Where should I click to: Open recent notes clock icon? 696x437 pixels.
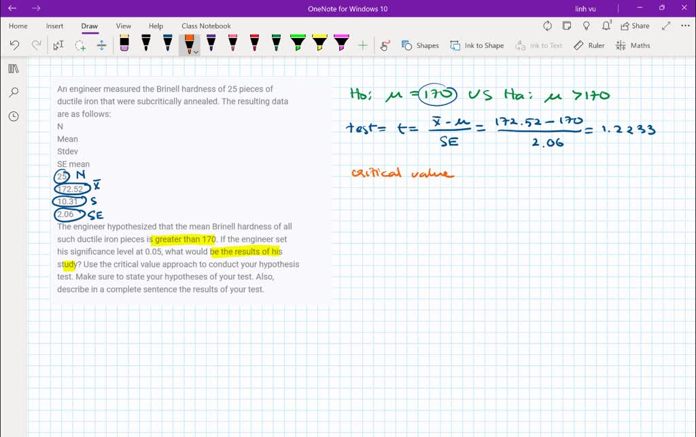[x=14, y=116]
